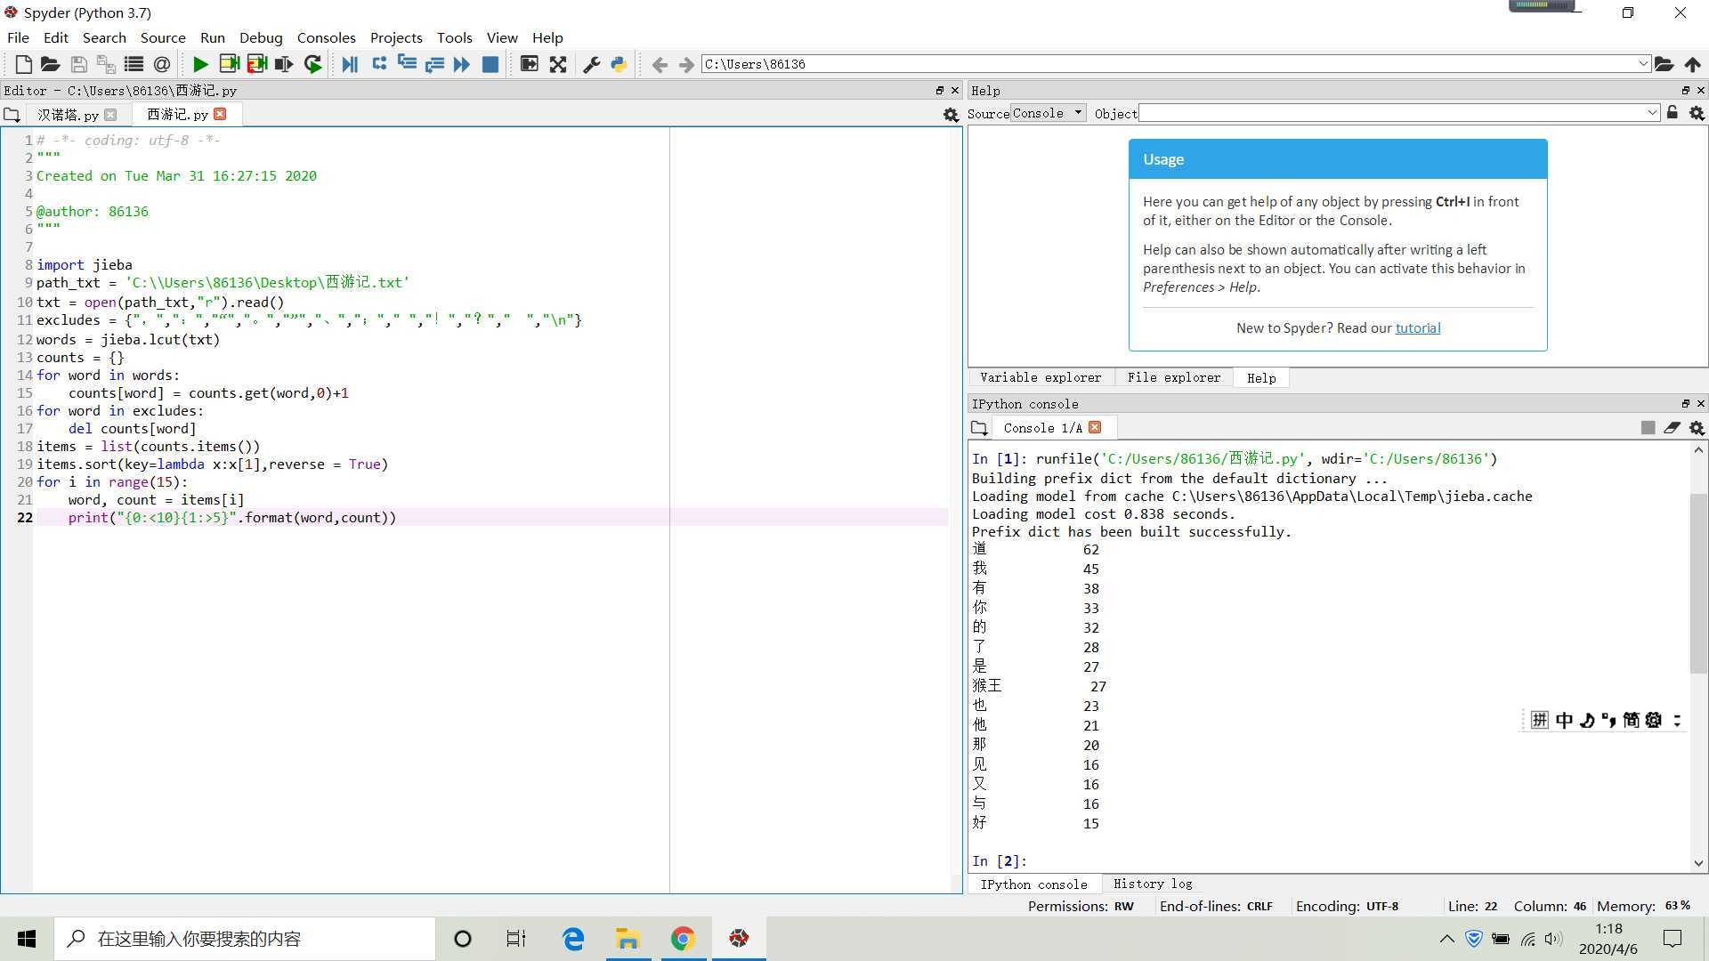Open Microsoft Edge from taskbar
The image size is (1709, 961).
pyautogui.click(x=572, y=939)
